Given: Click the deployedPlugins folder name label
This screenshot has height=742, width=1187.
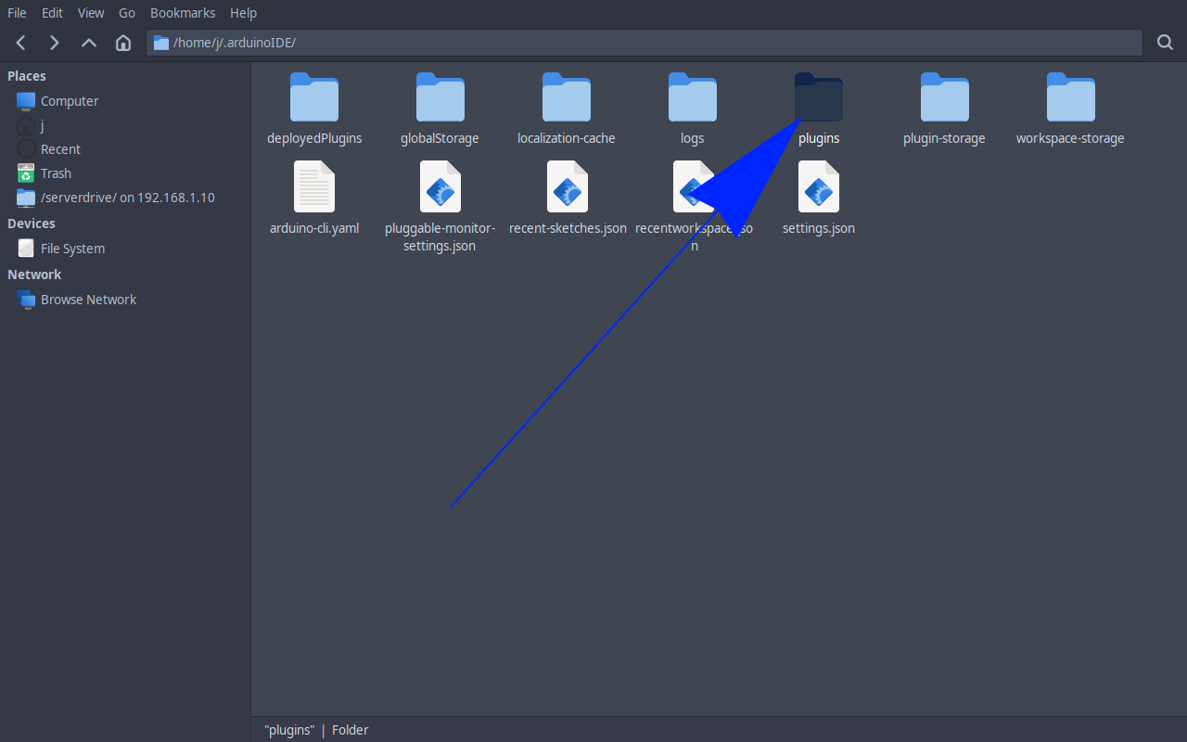Looking at the screenshot, I should coord(314,138).
